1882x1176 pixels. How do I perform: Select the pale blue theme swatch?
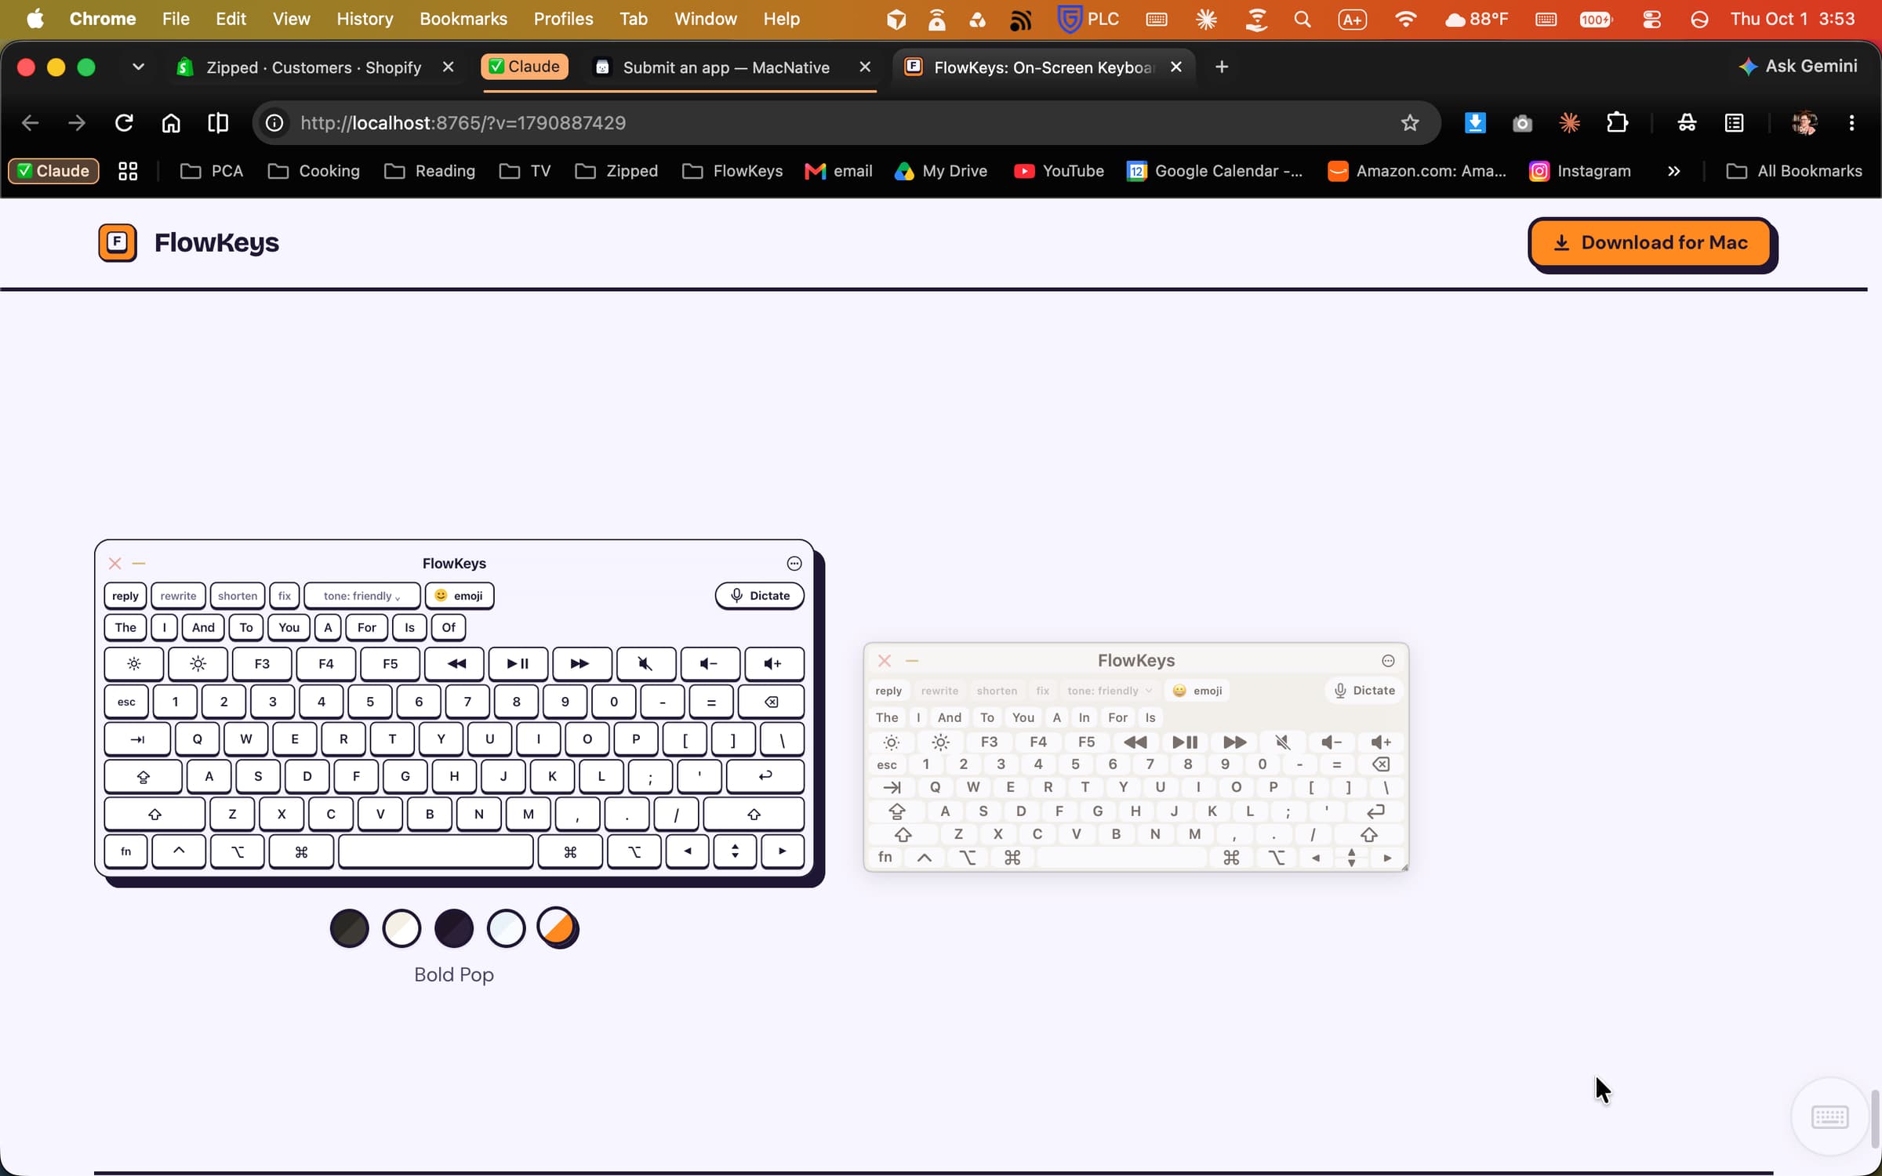tap(506, 929)
